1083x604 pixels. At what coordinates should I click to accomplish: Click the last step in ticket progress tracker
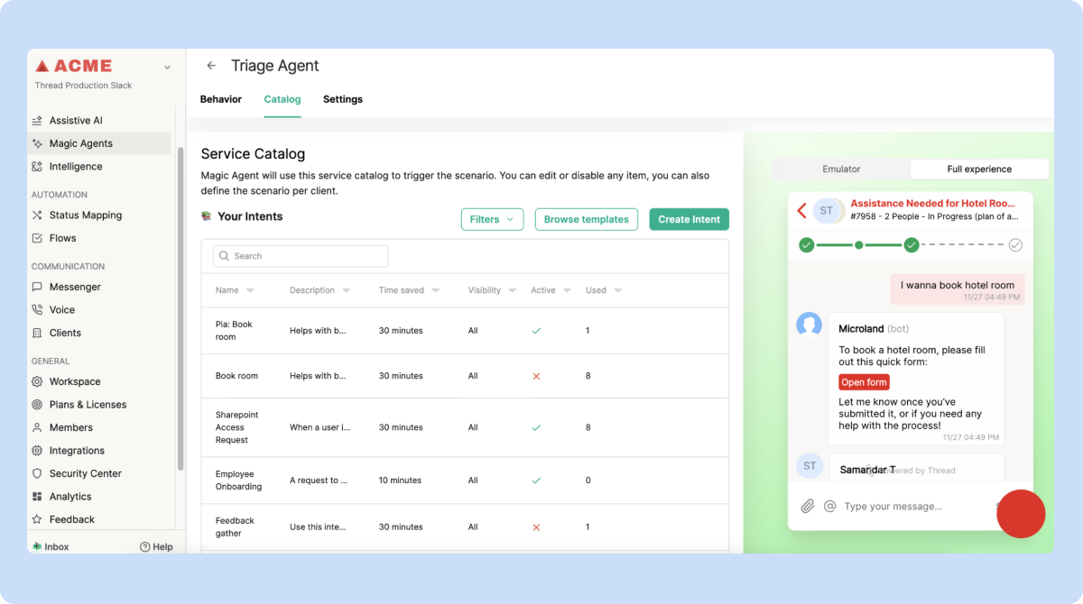[x=1015, y=244]
